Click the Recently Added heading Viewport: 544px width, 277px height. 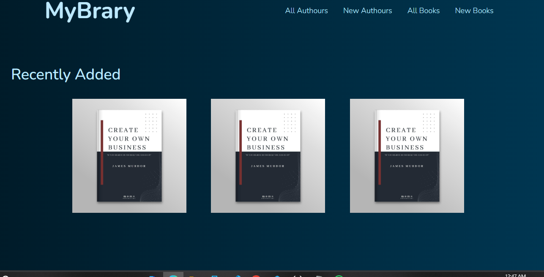point(66,74)
